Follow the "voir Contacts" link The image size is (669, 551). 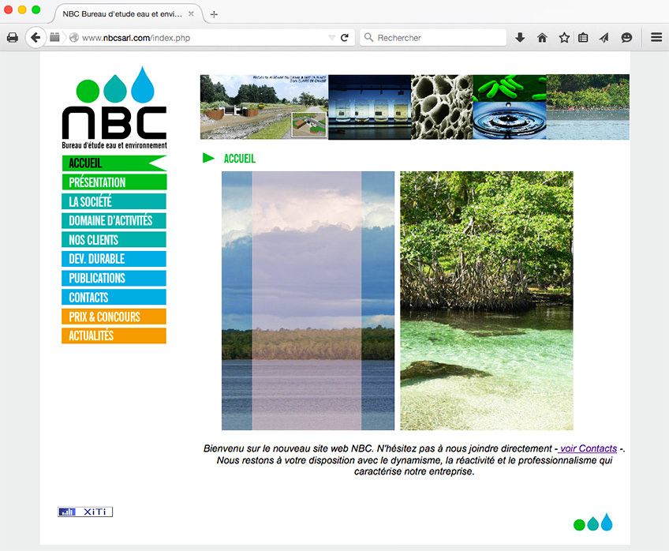coord(588,448)
